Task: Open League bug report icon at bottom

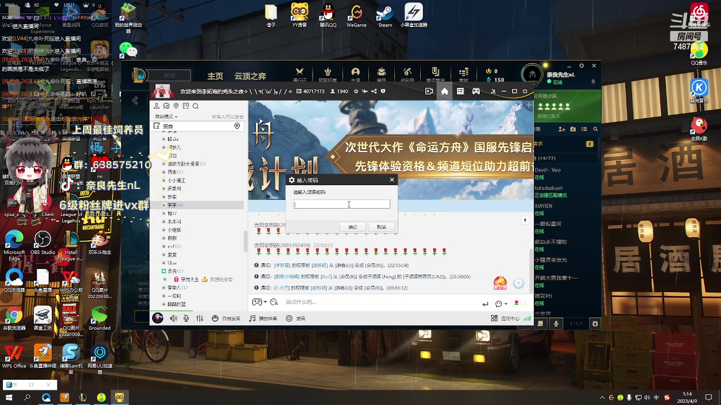Action: (595, 323)
